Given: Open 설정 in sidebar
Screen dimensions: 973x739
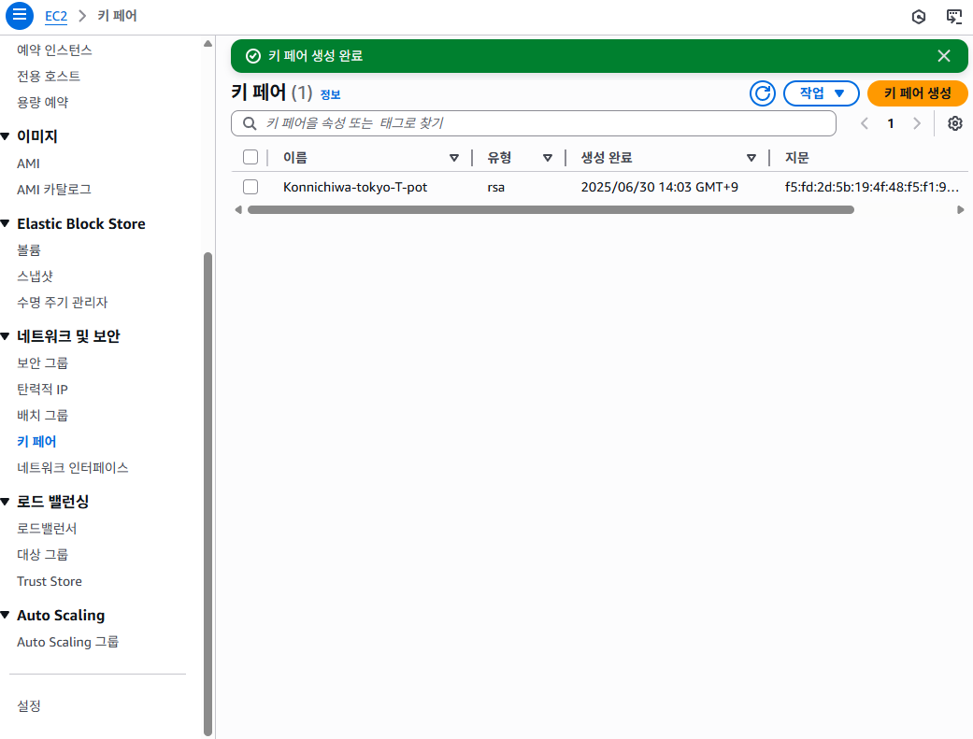Looking at the screenshot, I should pyautogui.click(x=29, y=705).
